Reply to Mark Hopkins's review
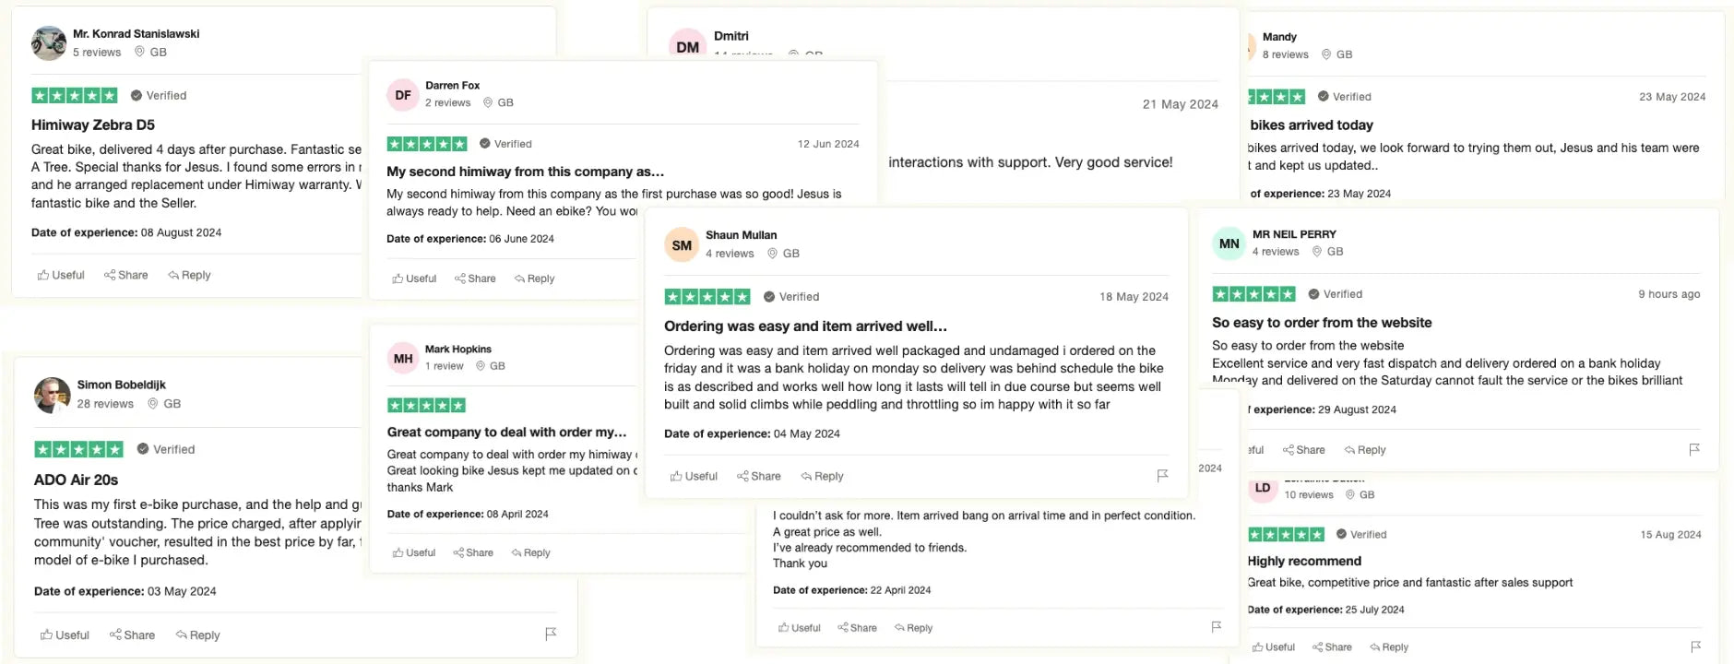This screenshot has height=664, width=1734. pyautogui.click(x=530, y=553)
